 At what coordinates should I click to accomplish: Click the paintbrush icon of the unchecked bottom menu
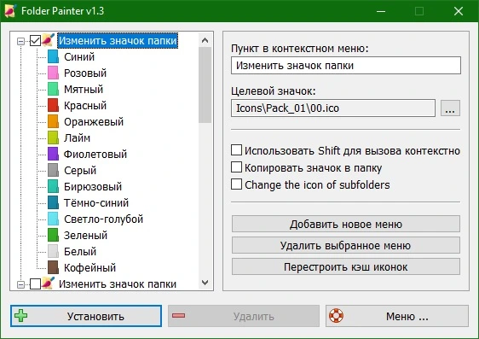49,283
